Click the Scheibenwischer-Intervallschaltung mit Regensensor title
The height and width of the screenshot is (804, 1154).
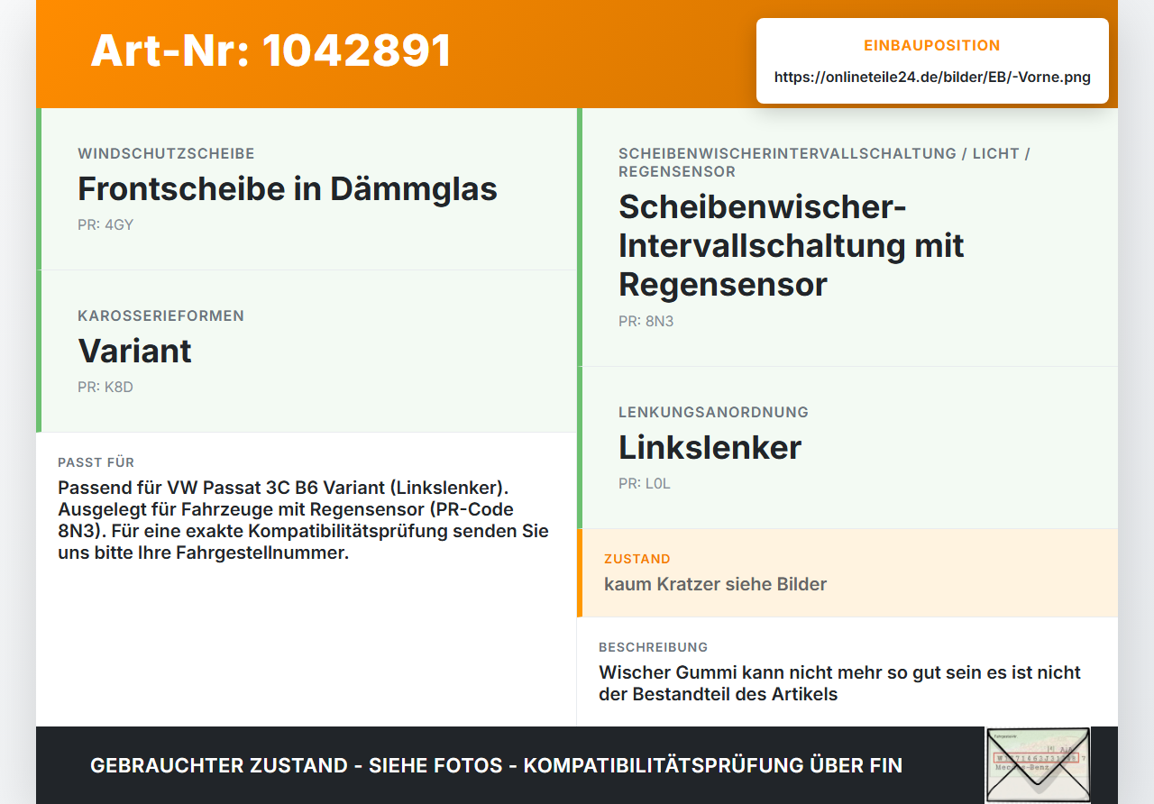coord(792,245)
